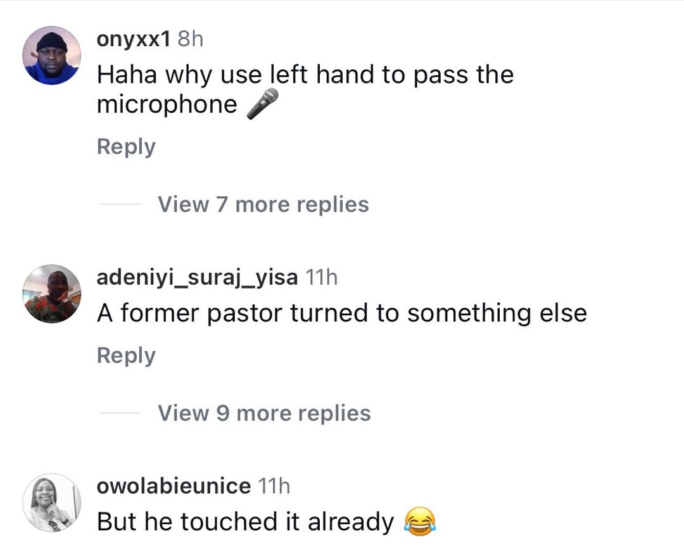Reply to adeniyi_suraj_yisa's comment
The image size is (684, 550).
[125, 355]
